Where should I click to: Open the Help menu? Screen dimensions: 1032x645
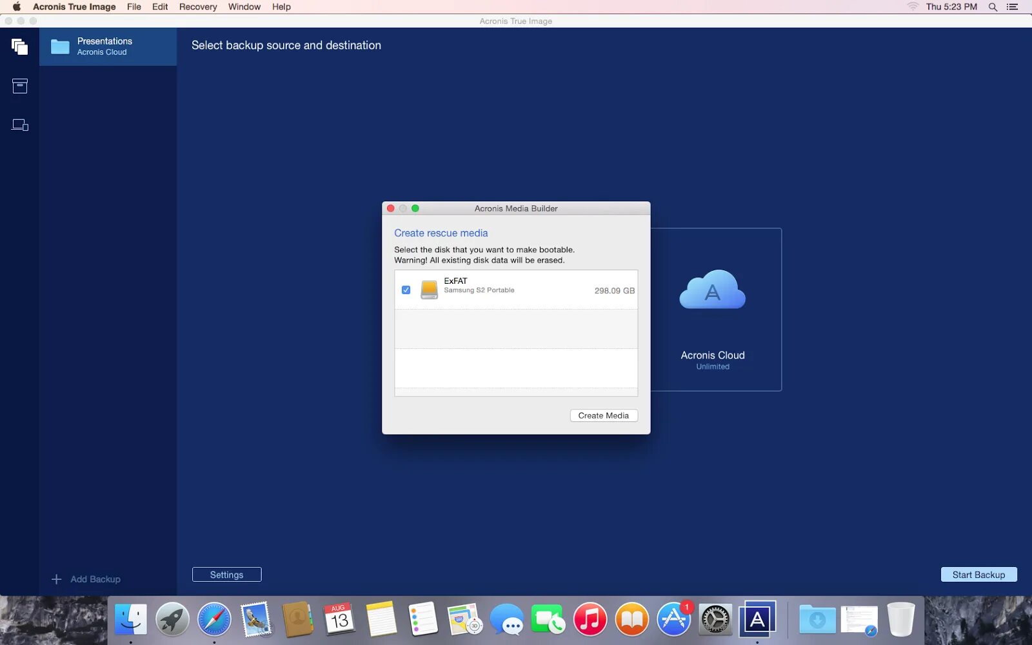(x=281, y=6)
